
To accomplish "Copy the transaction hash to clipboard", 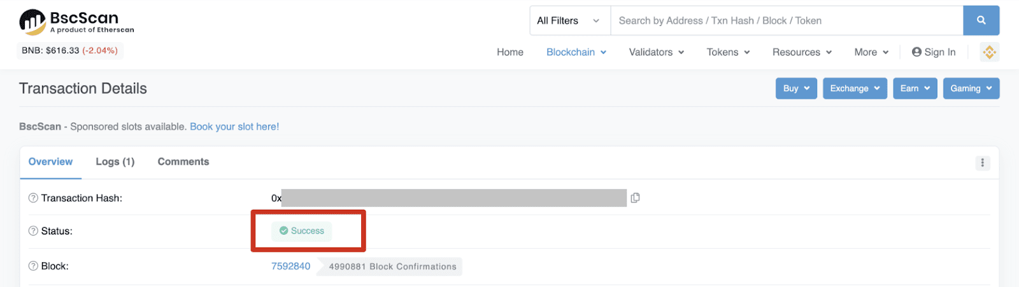I will [635, 198].
